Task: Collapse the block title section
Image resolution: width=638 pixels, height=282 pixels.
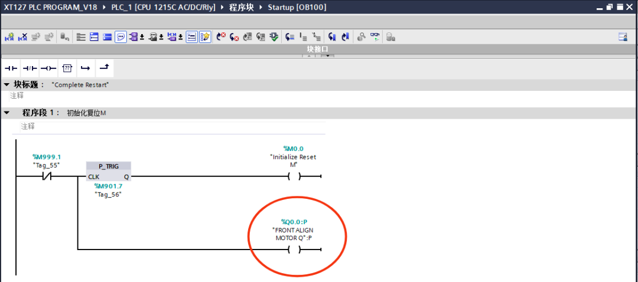Action: [x=6, y=85]
